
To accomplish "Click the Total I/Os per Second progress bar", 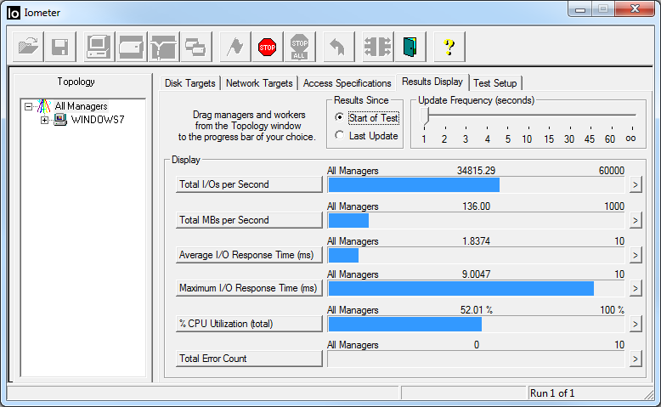I will click(476, 184).
